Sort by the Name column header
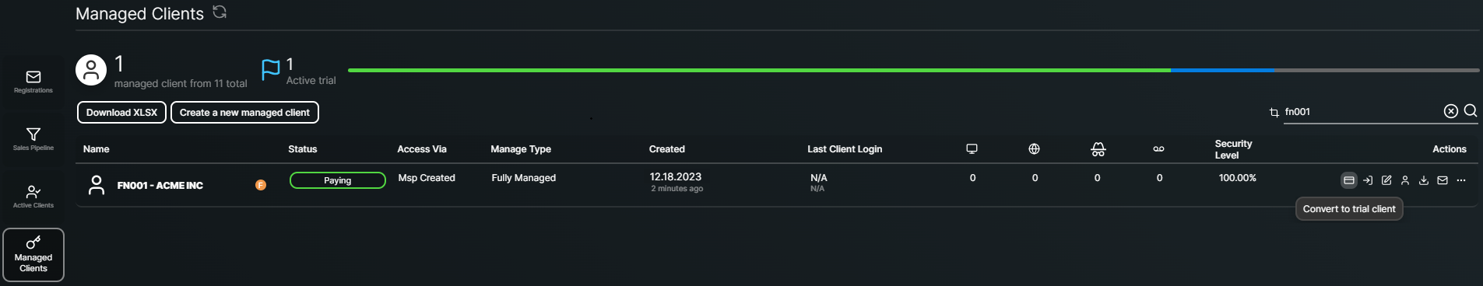 tap(97, 149)
